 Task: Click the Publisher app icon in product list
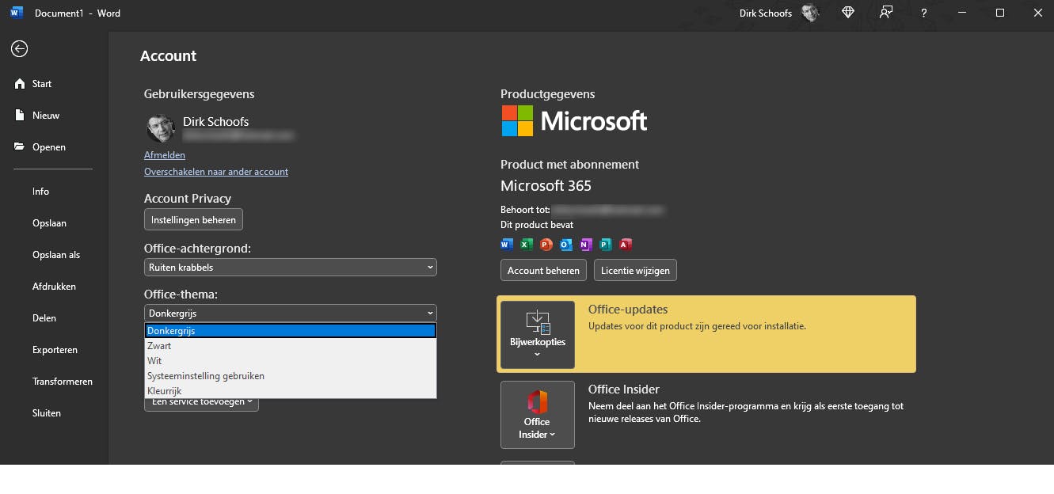pos(606,245)
